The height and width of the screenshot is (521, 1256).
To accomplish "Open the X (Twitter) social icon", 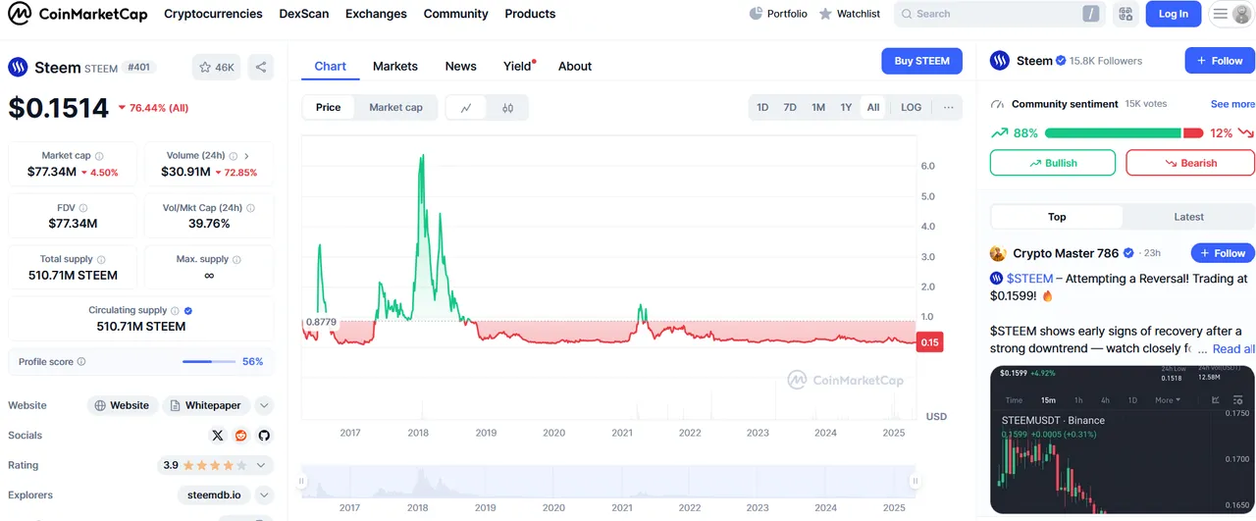I will pyautogui.click(x=218, y=436).
